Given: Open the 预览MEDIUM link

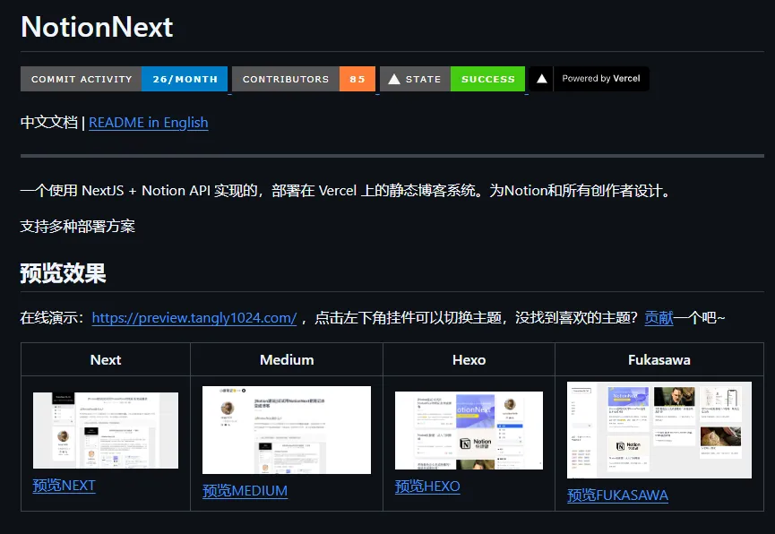Looking at the screenshot, I should pos(245,491).
